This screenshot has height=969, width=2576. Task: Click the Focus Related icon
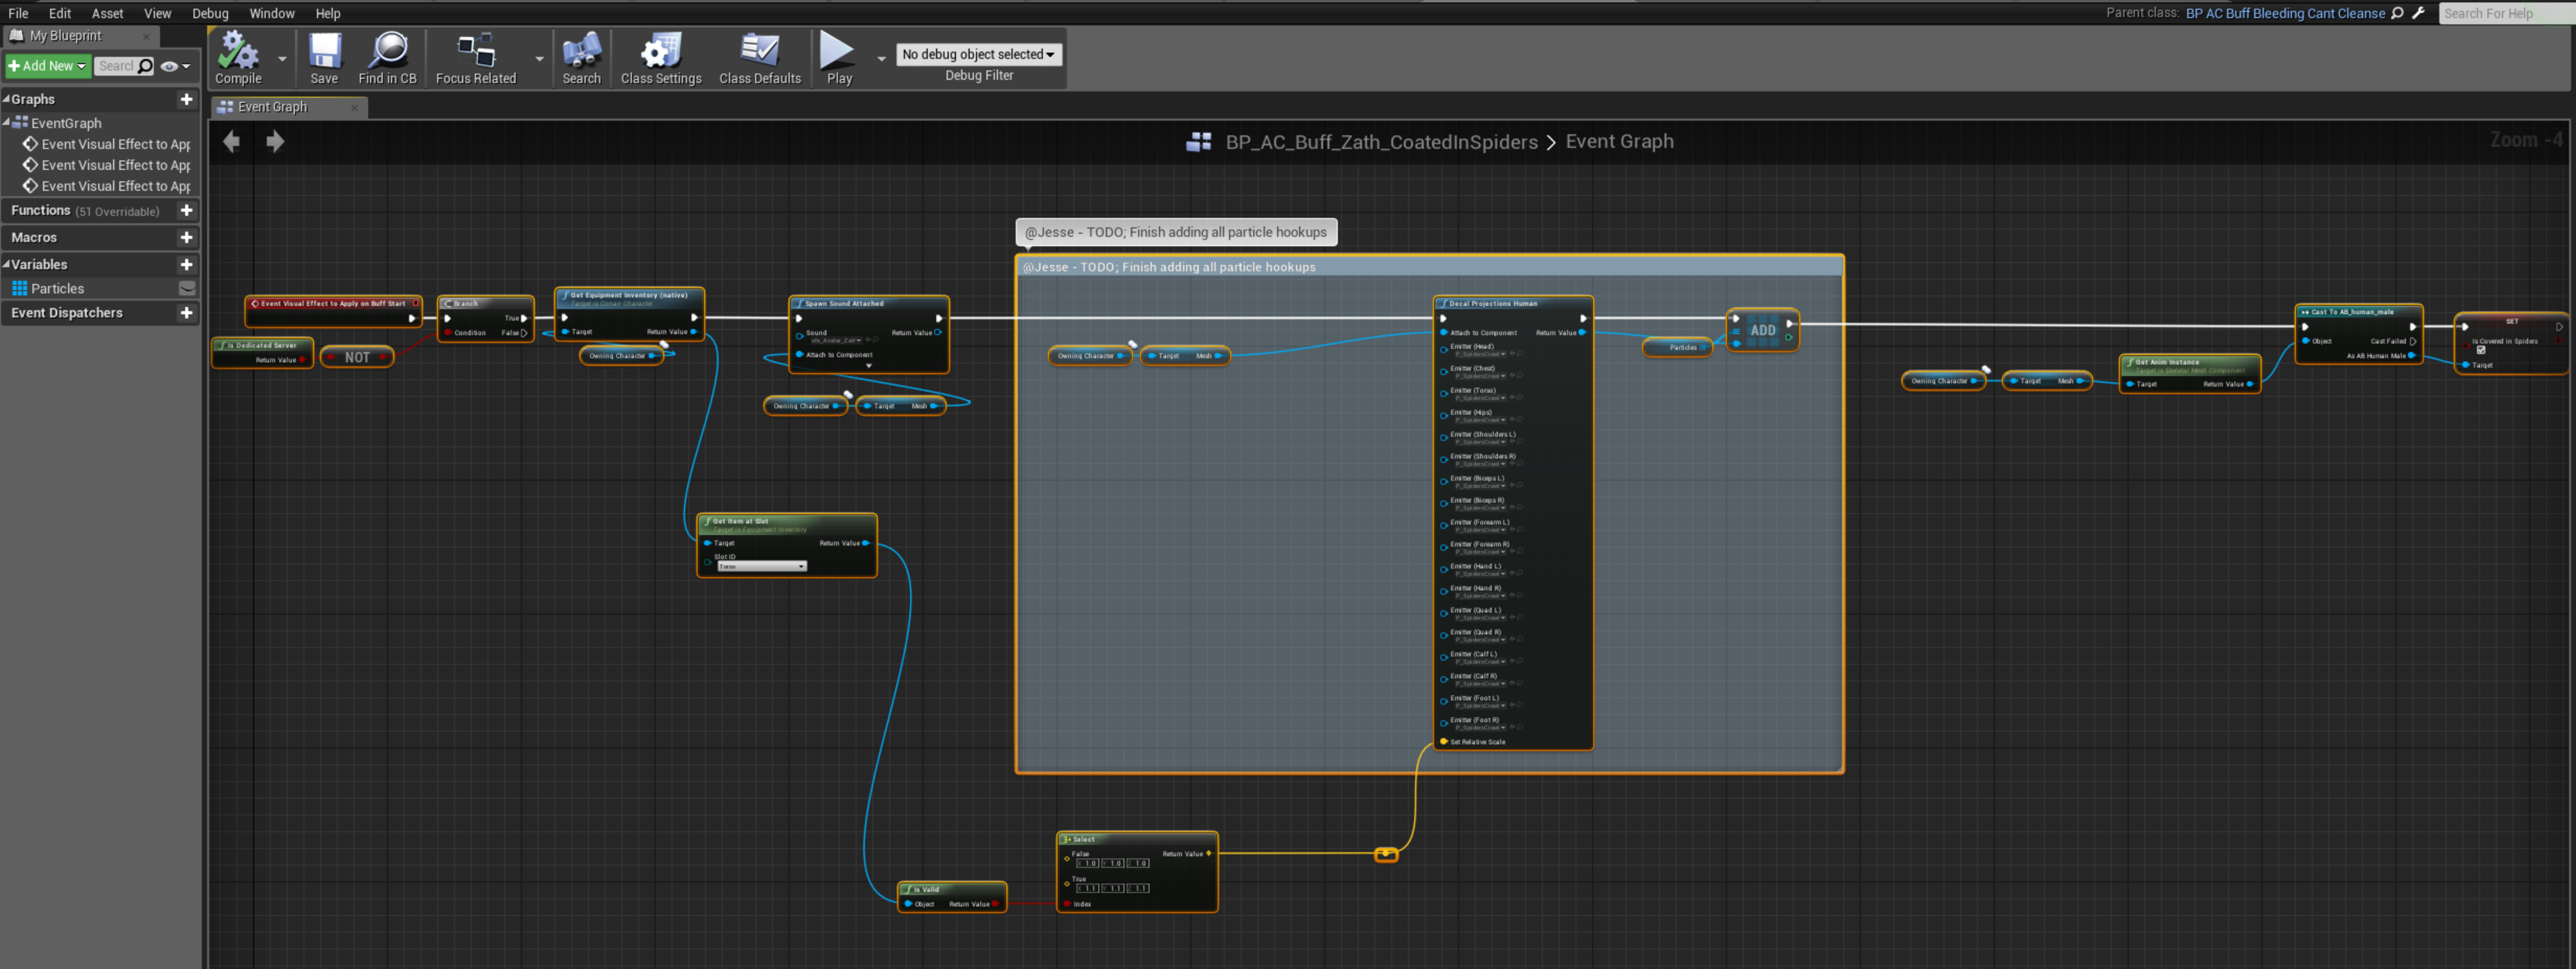476,51
